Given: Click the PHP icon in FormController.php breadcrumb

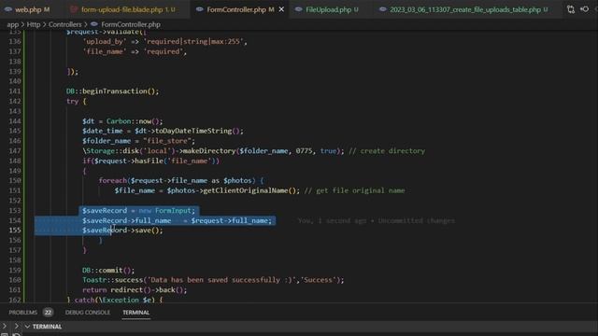Looking at the screenshot, I should click(x=94, y=24).
